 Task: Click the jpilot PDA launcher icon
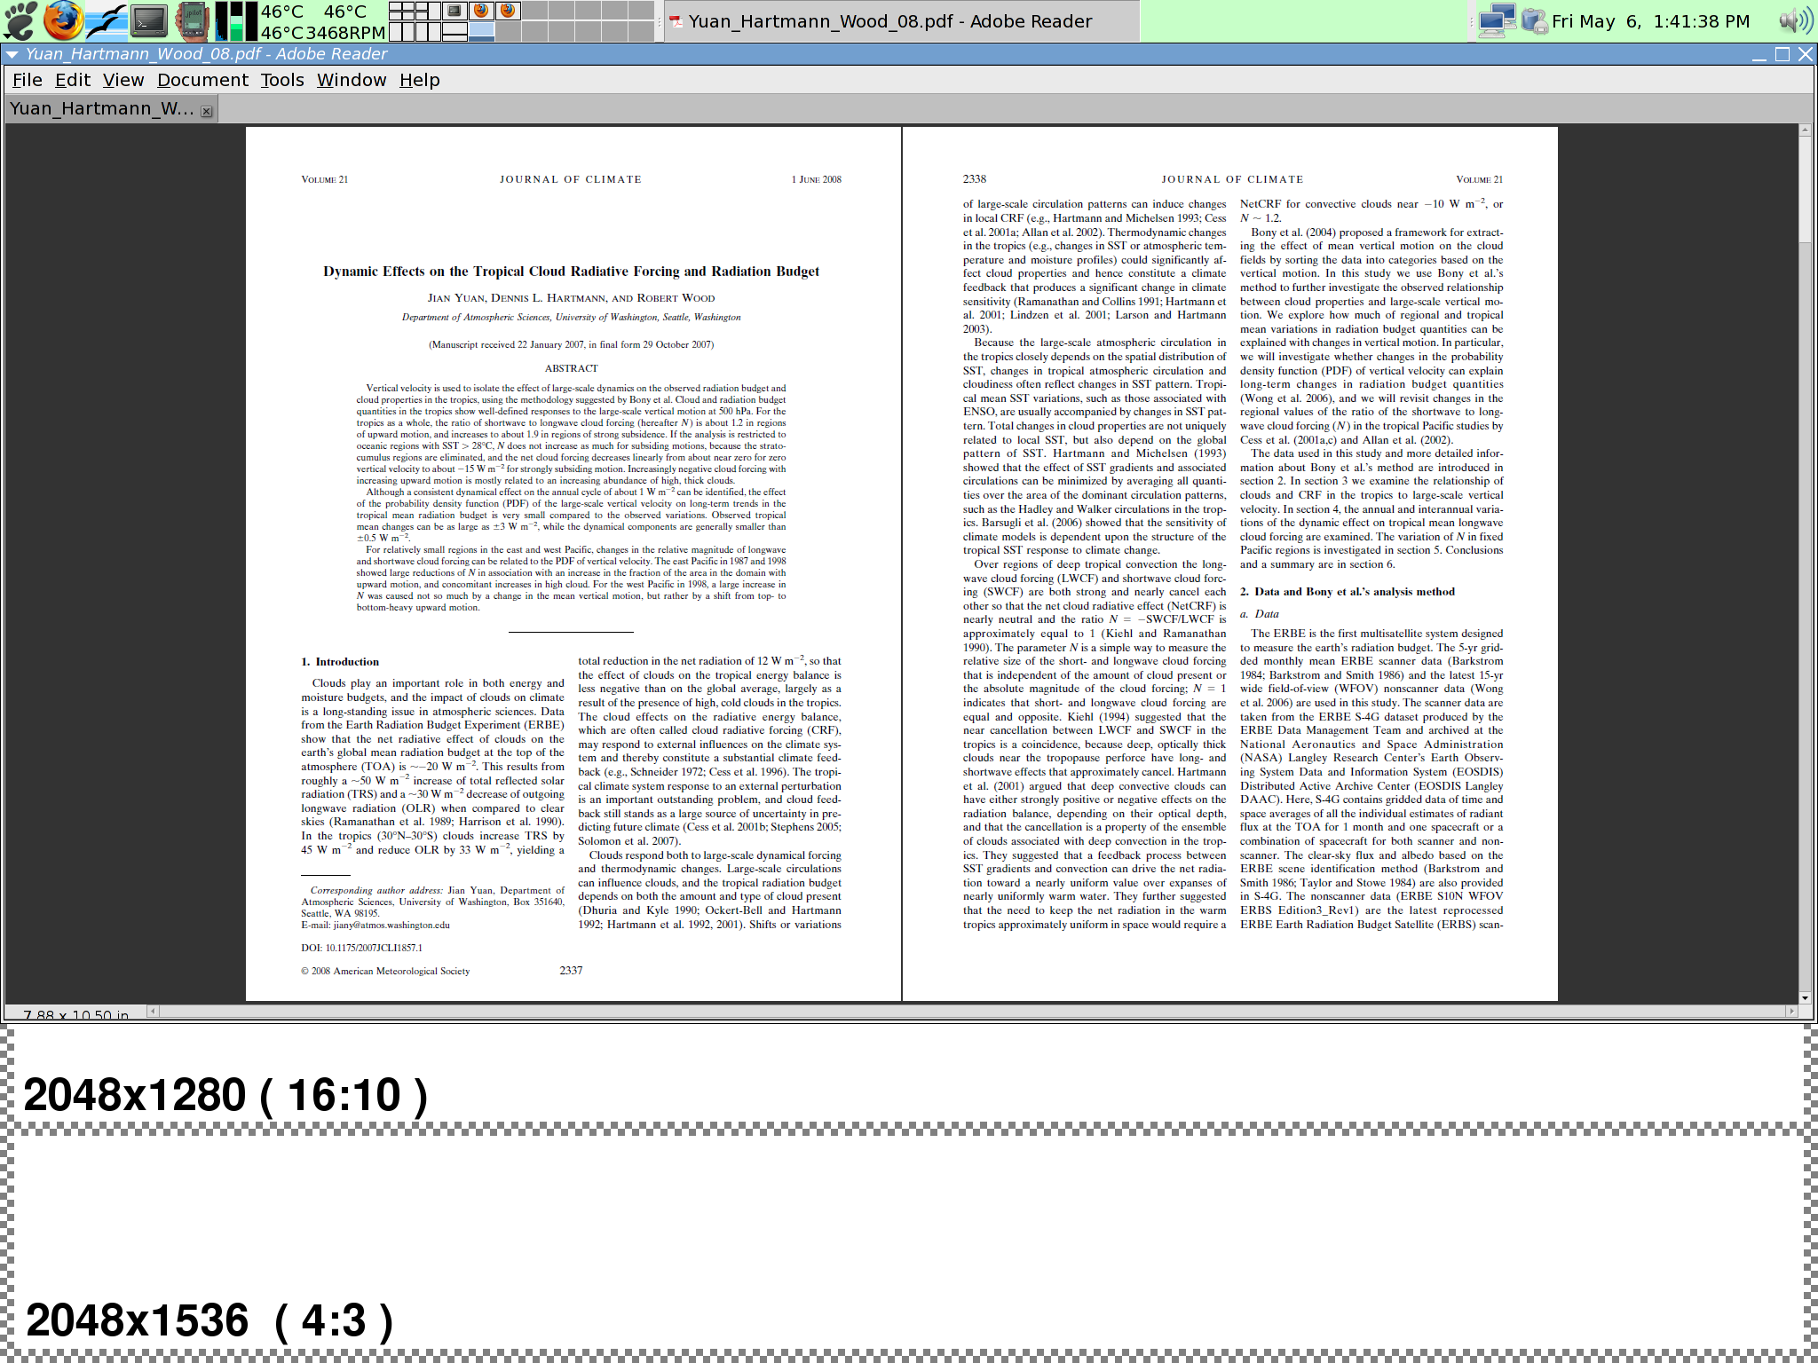(x=191, y=20)
